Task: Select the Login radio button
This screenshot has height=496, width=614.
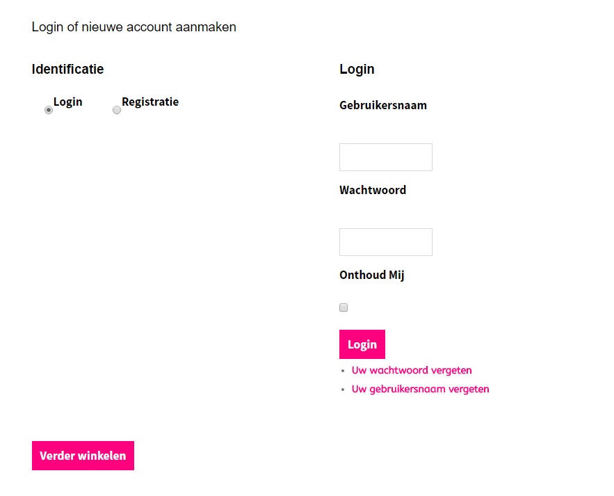Action: 49,110
